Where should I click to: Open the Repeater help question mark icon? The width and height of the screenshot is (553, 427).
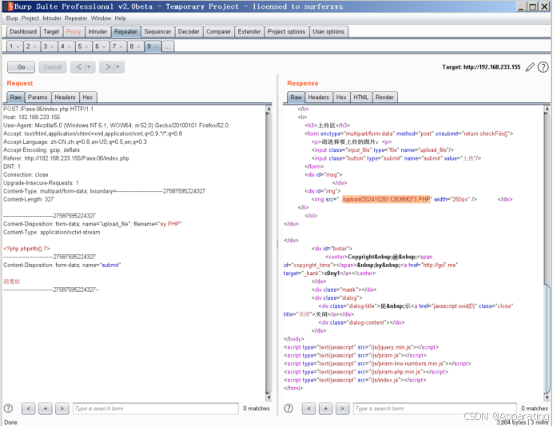pos(543,67)
